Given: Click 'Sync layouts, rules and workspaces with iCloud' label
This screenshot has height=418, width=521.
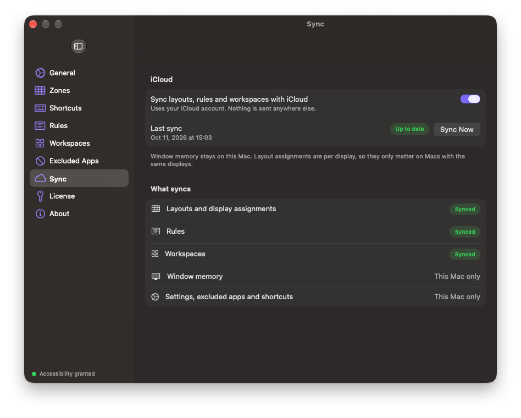Looking at the screenshot, I should [229, 99].
